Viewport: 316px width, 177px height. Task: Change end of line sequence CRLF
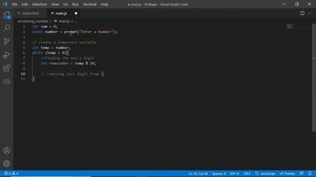coord(247,174)
